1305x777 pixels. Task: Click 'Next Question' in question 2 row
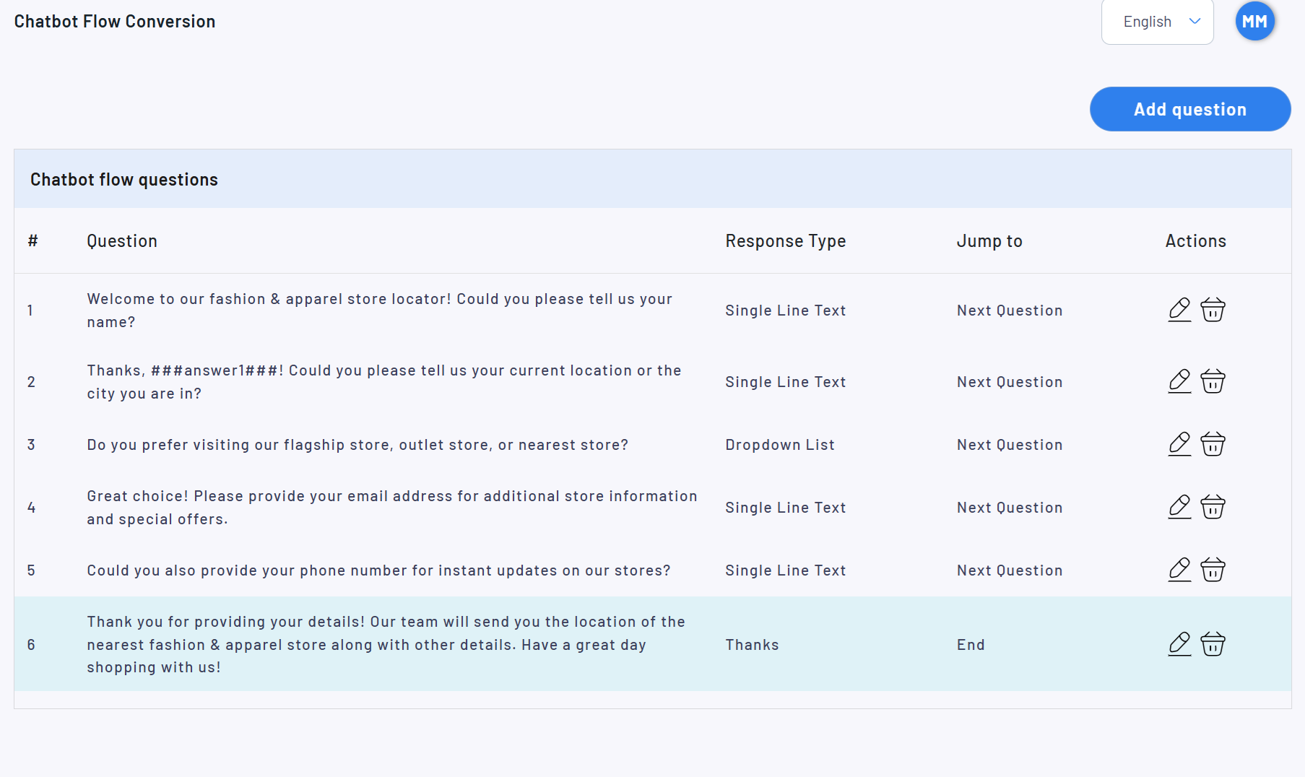coord(1010,382)
